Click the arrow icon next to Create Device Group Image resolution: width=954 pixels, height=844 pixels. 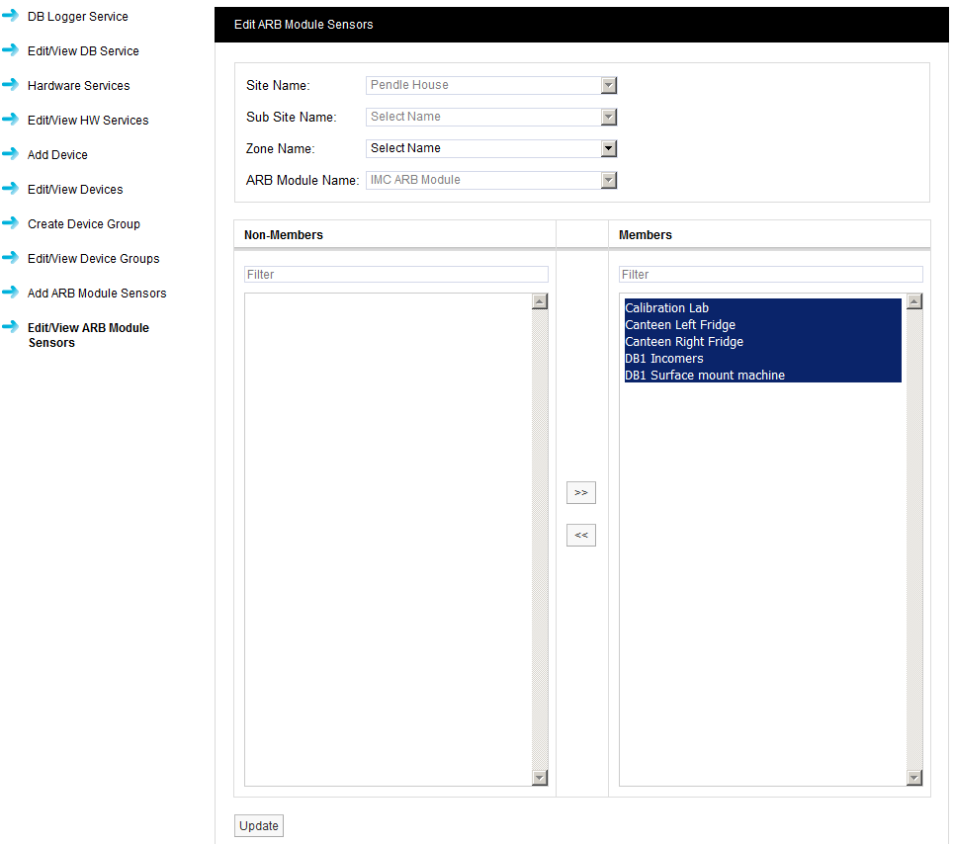tap(11, 223)
